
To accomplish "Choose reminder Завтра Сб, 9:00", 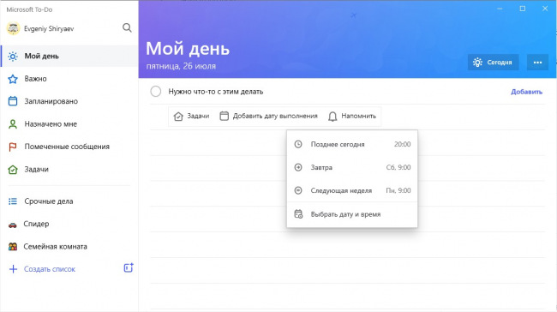I will click(x=352, y=167).
